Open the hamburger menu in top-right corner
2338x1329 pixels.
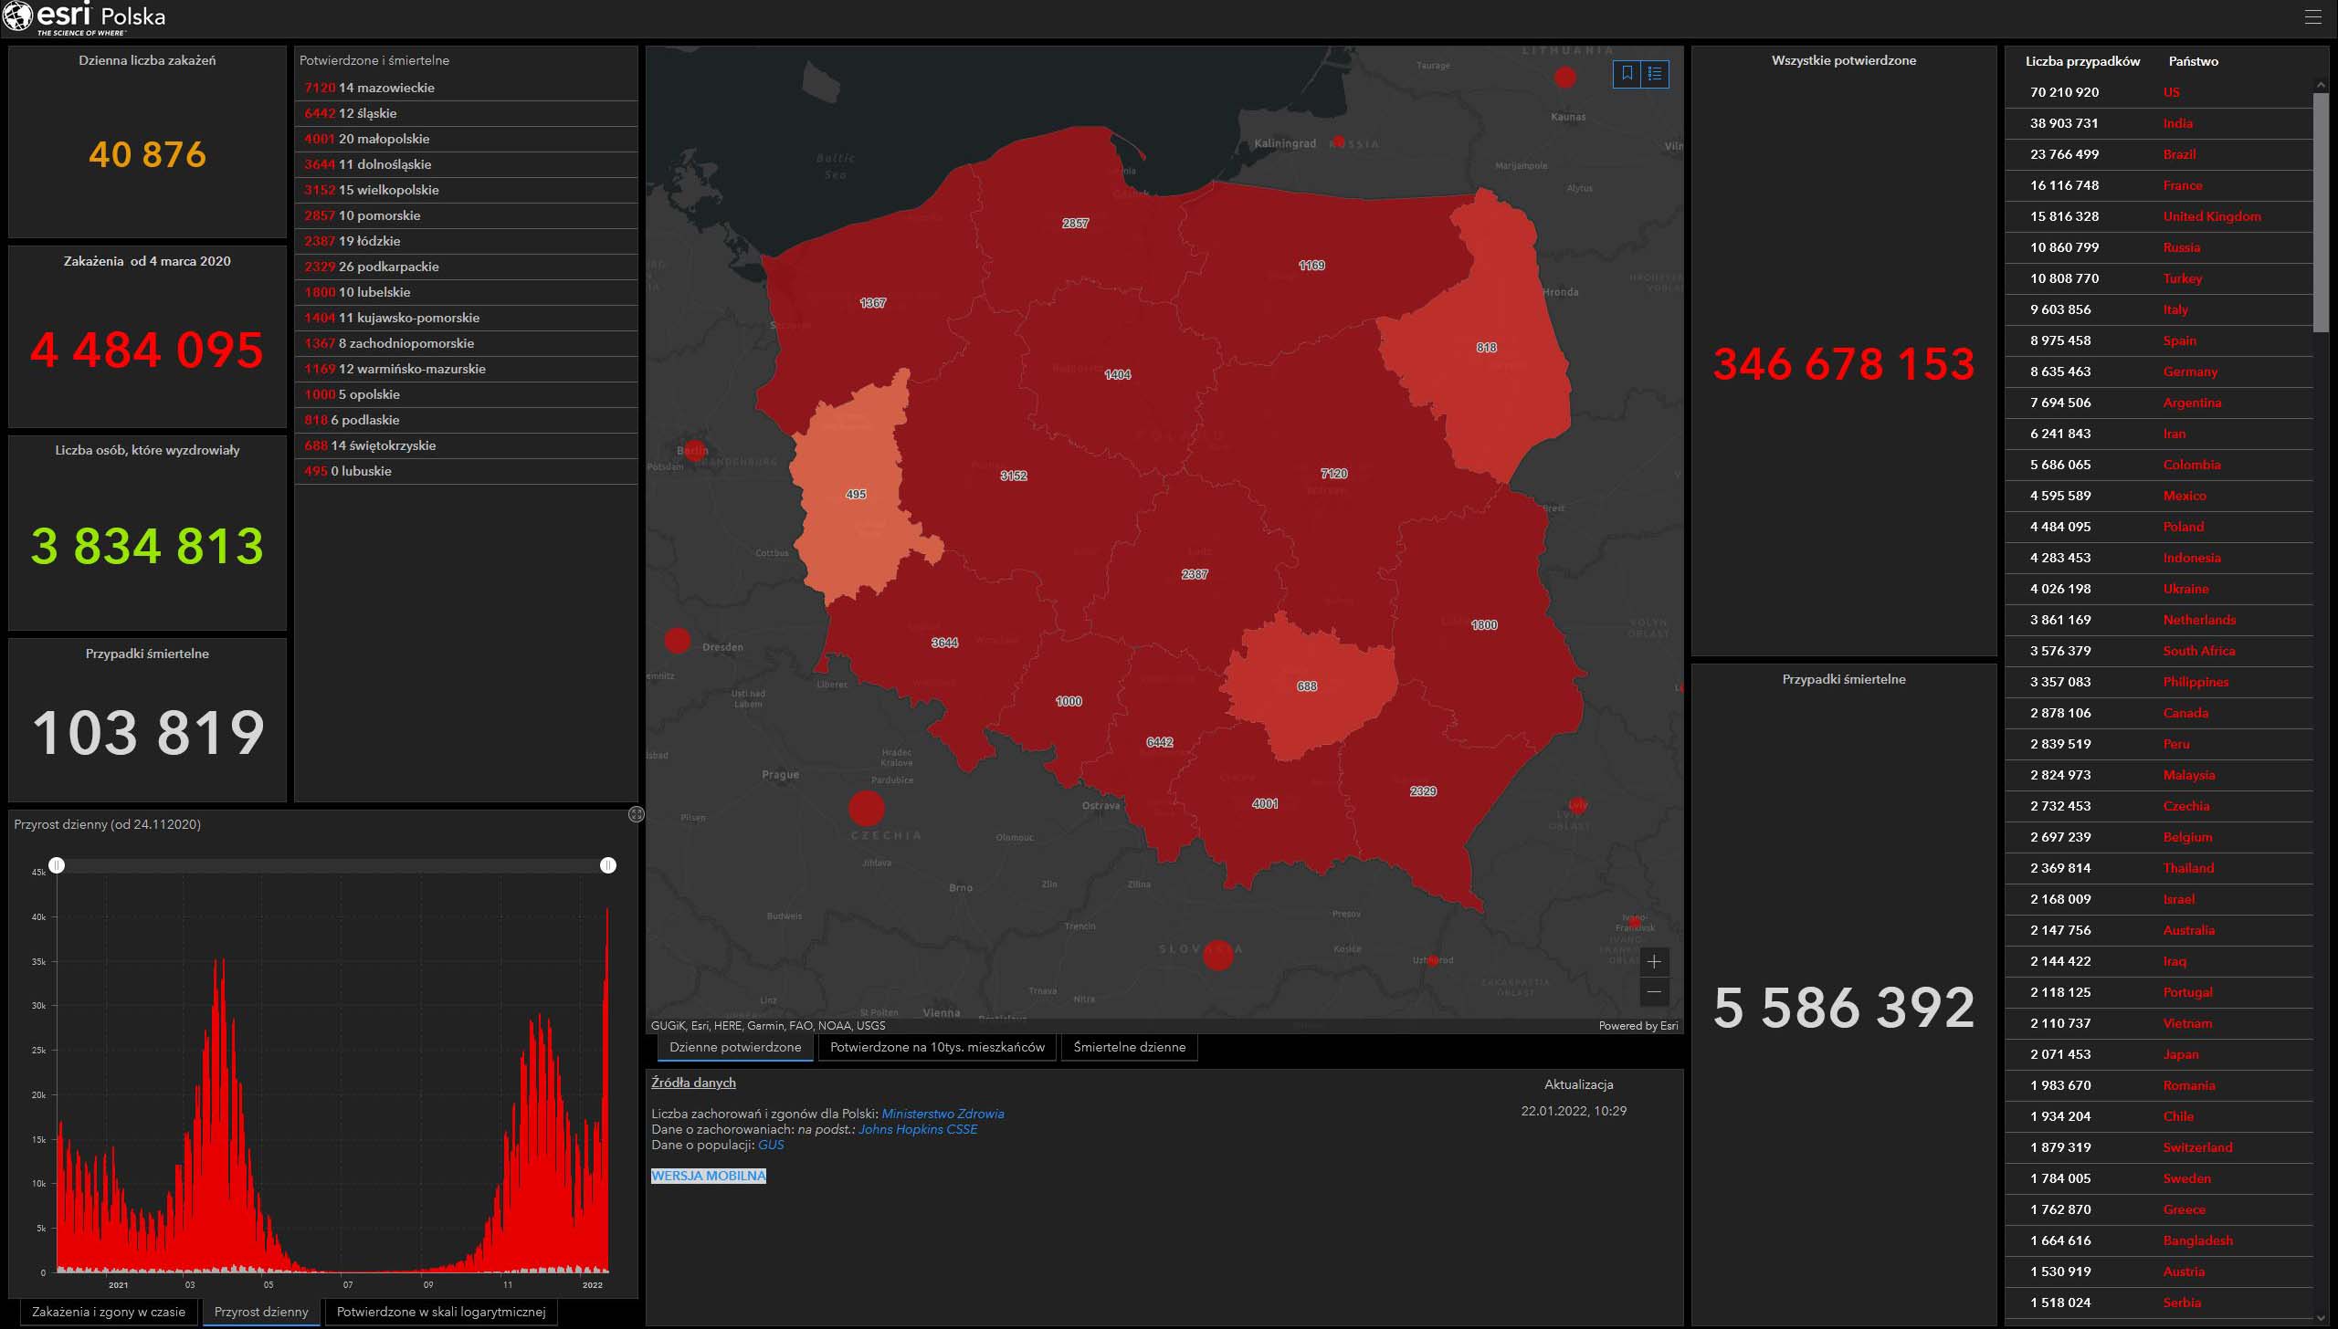[2313, 17]
